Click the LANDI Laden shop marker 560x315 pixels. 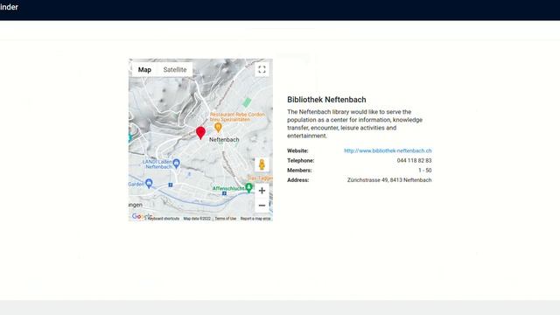pos(176,164)
